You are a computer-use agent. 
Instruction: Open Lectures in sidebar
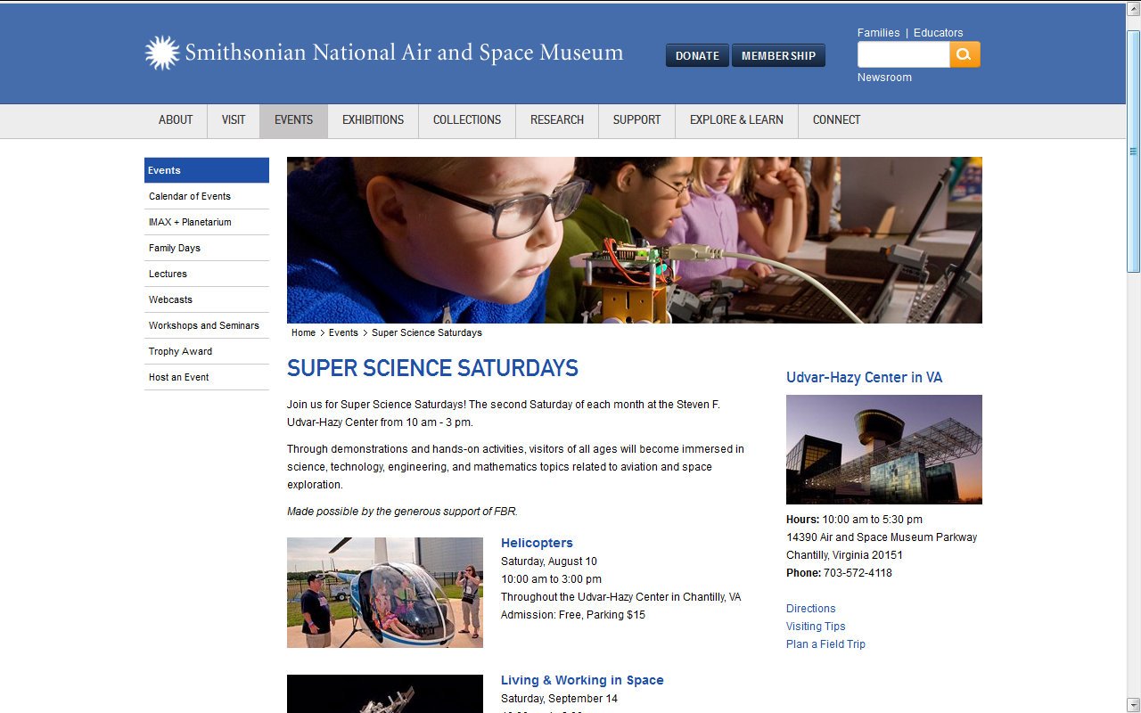pyautogui.click(x=207, y=274)
